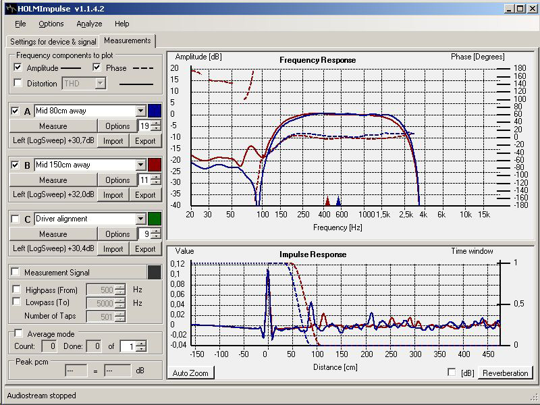540x405 pixels.
Task: Click the dark Measurement Signal color swatch
Action: click(x=155, y=272)
